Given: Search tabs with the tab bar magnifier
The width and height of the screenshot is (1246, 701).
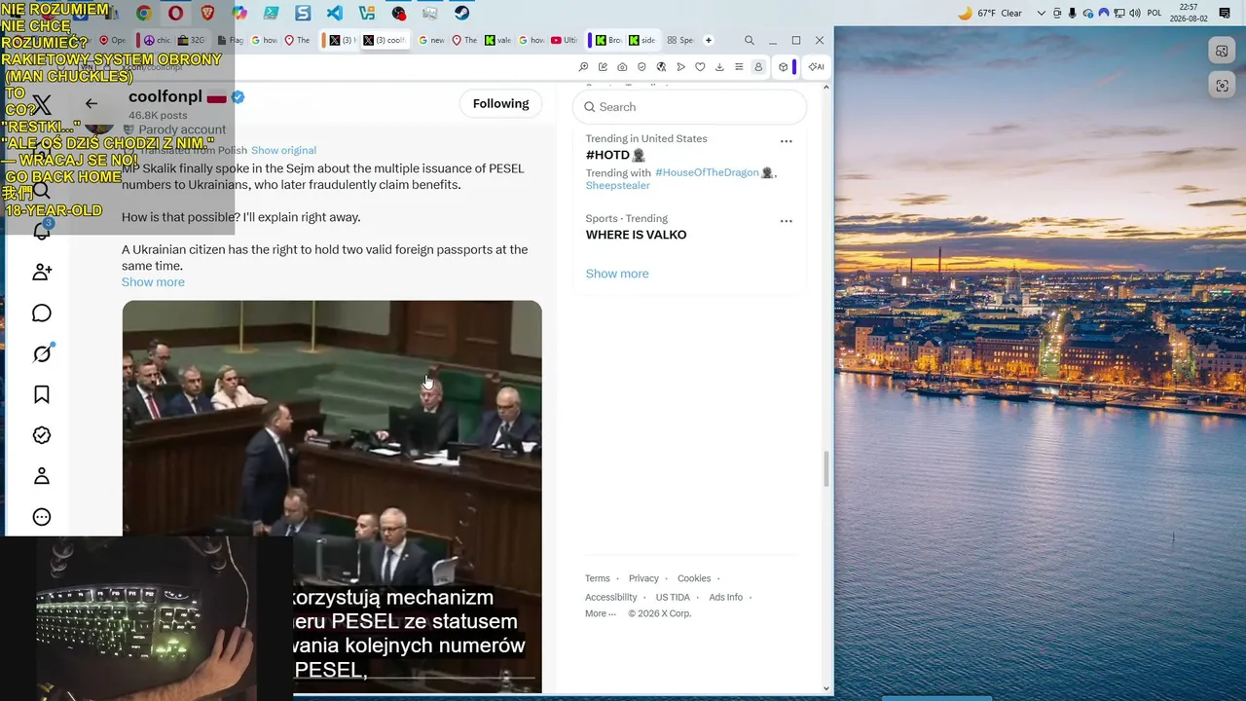Looking at the screenshot, I should point(749,40).
